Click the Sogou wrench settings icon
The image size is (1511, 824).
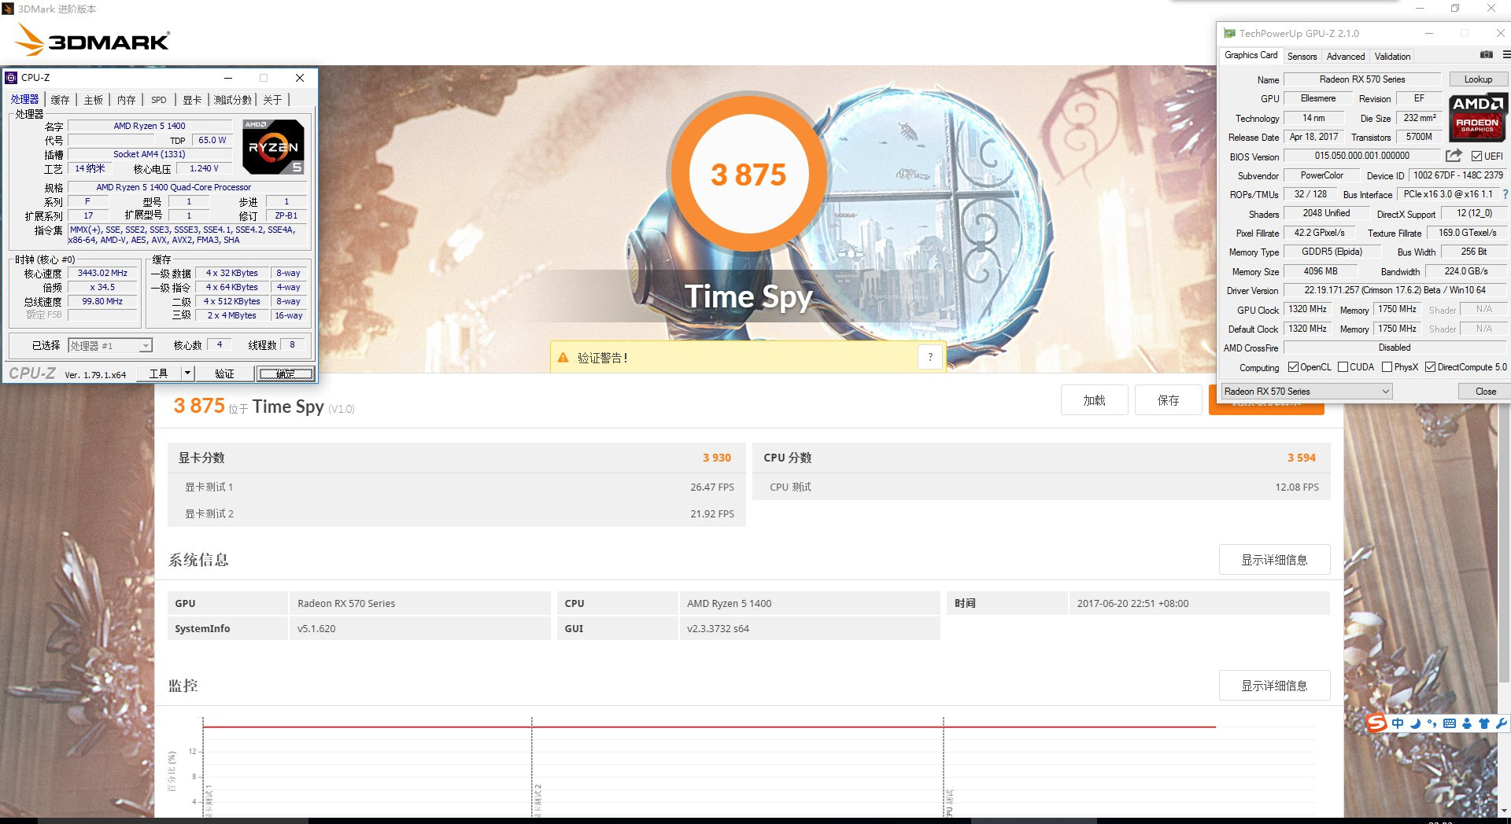click(1502, 723)
